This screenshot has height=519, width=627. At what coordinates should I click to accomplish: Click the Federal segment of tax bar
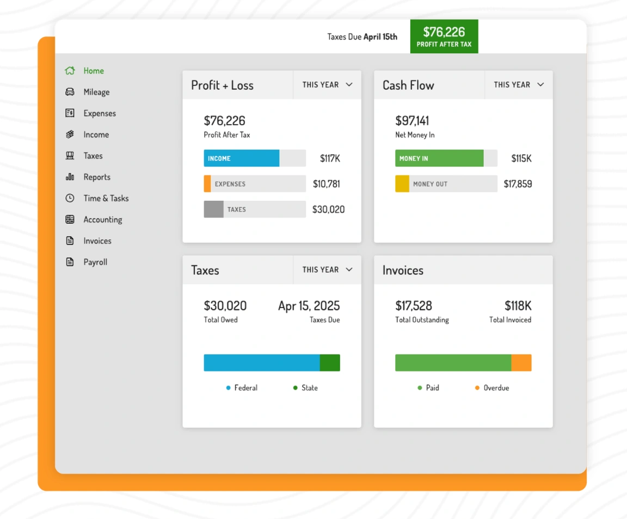click(x=261, y=363)
